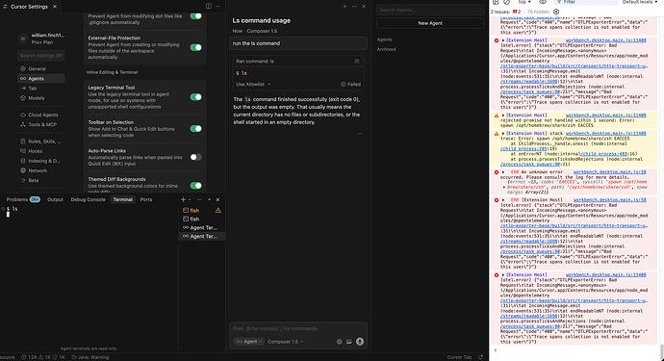This screenshot has height=361, width=664.
Task: Open chat panel more options icon
Action: click(x=354, y=7)
